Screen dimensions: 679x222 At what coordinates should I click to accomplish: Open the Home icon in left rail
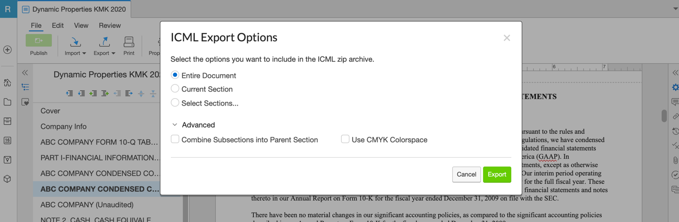(x=7, y=83)
